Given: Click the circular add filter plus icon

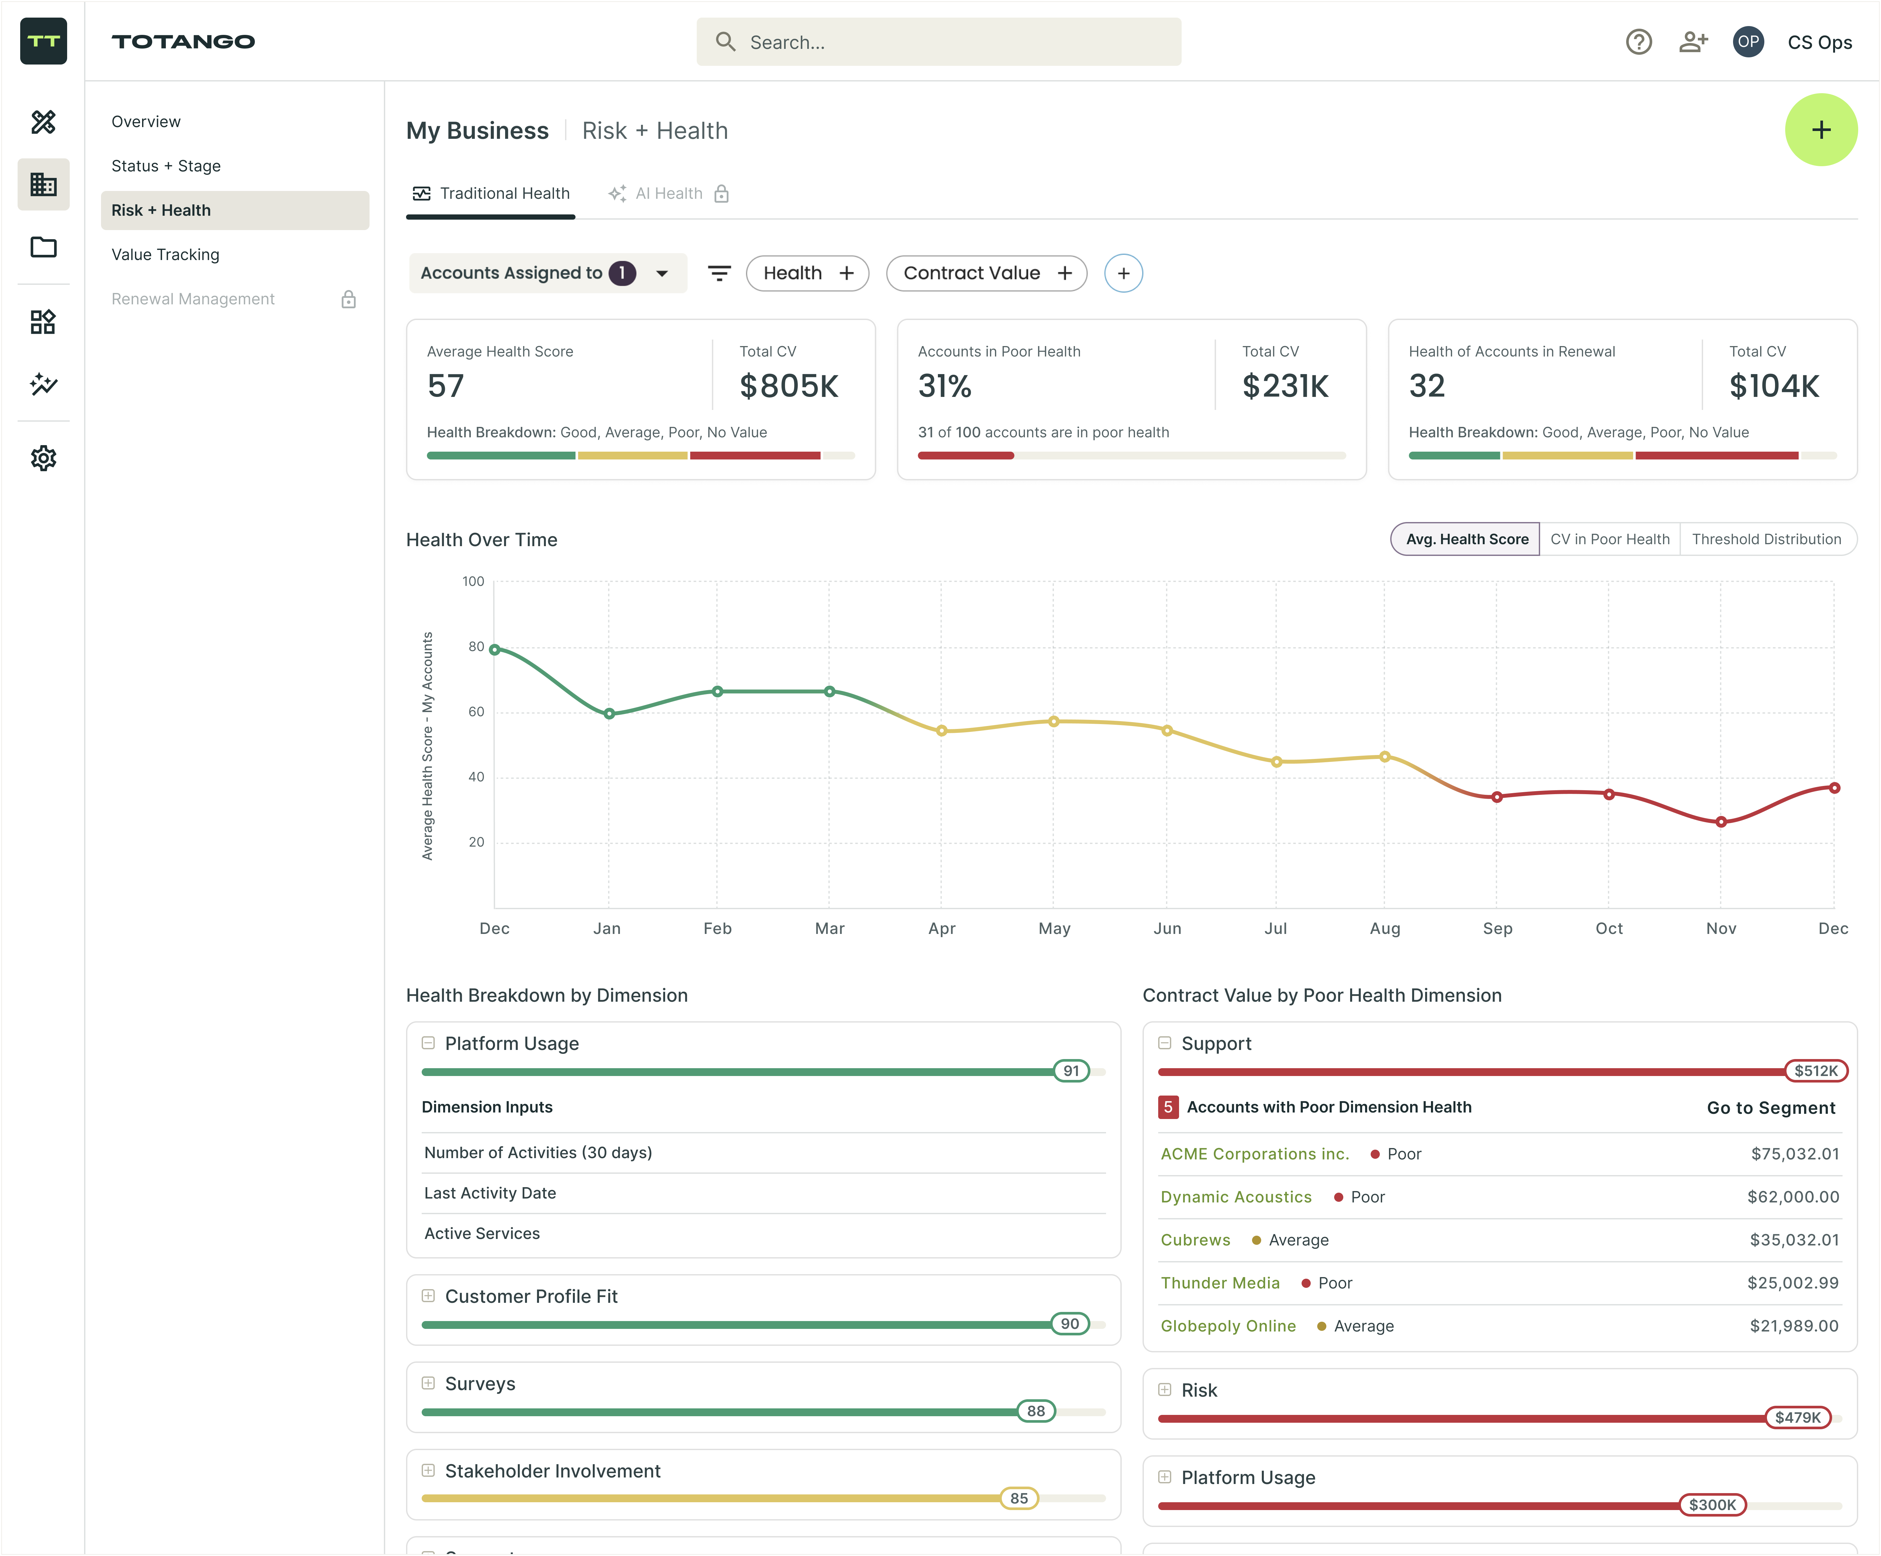Looking at the screenshot, I should 1123,273.
